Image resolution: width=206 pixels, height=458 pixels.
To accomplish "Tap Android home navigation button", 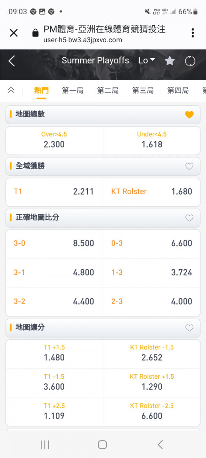I will click(x=102, y=445).
